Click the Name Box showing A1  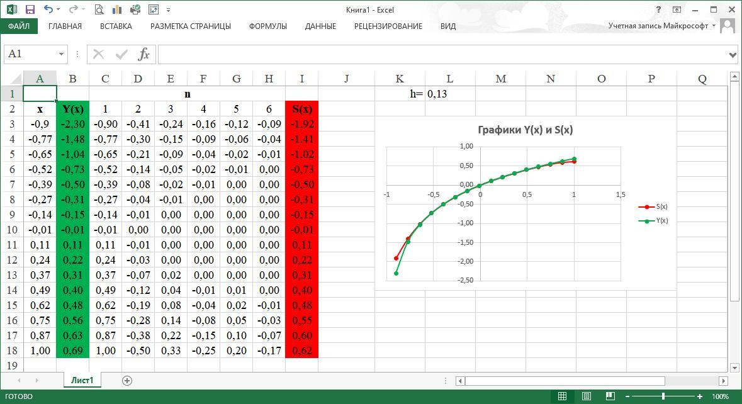click(30, 54)
